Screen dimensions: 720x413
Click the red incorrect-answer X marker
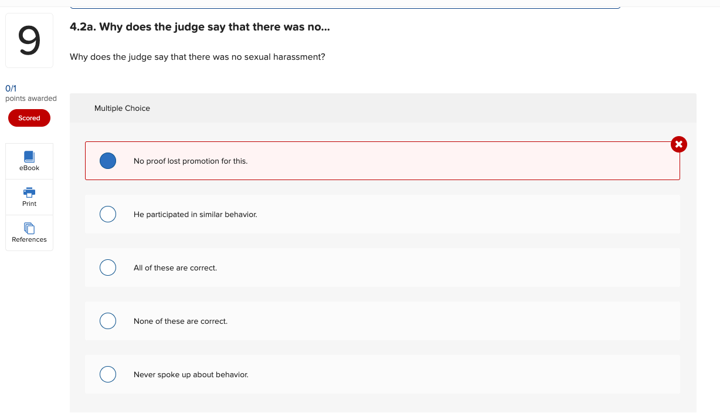[x=678, y=144]
